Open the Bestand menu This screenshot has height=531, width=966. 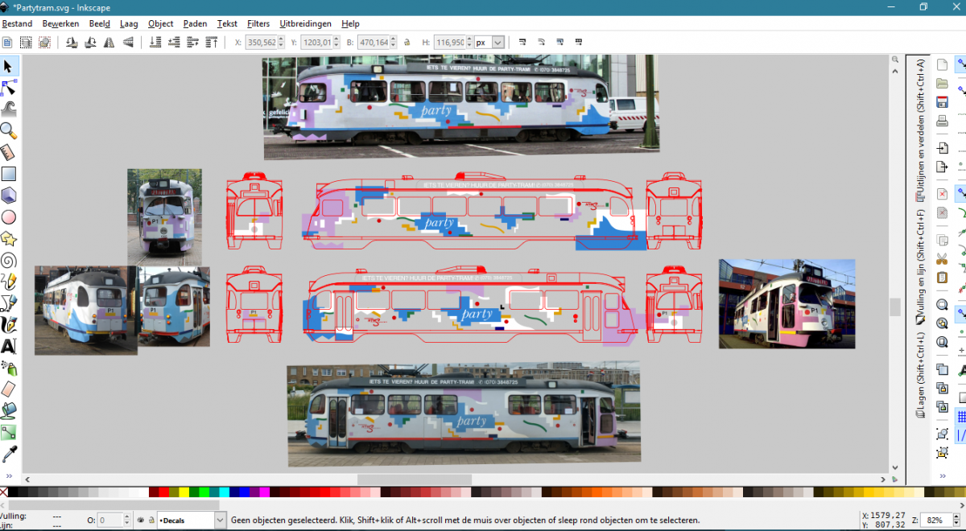coord(17,23)
